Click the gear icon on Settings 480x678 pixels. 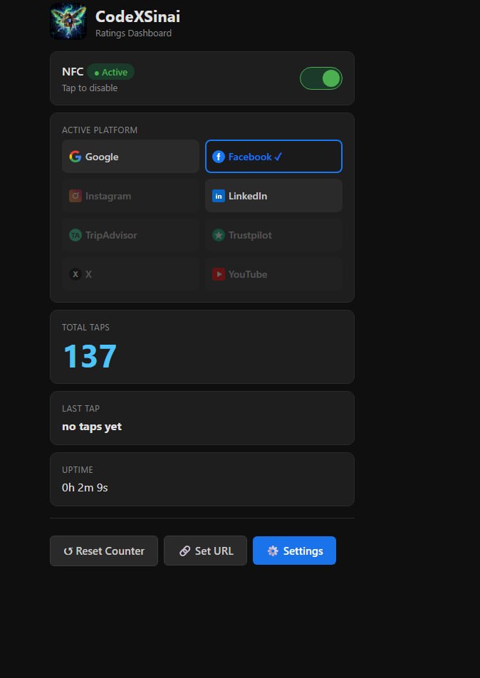[x=273, y=551]
